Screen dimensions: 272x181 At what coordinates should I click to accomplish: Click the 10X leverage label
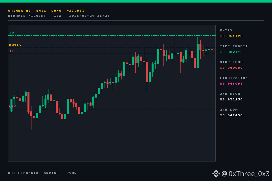[x=58, y=16]
